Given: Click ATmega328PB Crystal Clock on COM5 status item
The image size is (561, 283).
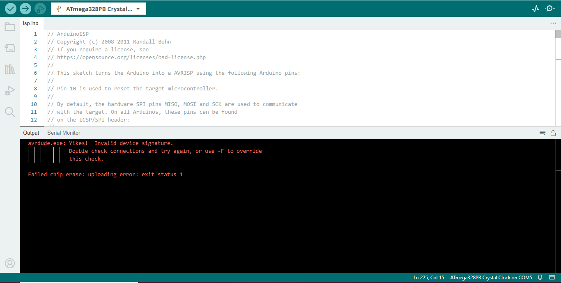Looking at the screenshot, I should point(491,277).
